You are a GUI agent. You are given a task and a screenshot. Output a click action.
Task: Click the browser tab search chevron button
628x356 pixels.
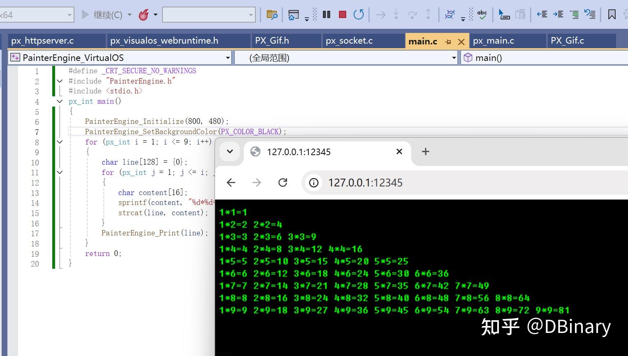point(230,151)
